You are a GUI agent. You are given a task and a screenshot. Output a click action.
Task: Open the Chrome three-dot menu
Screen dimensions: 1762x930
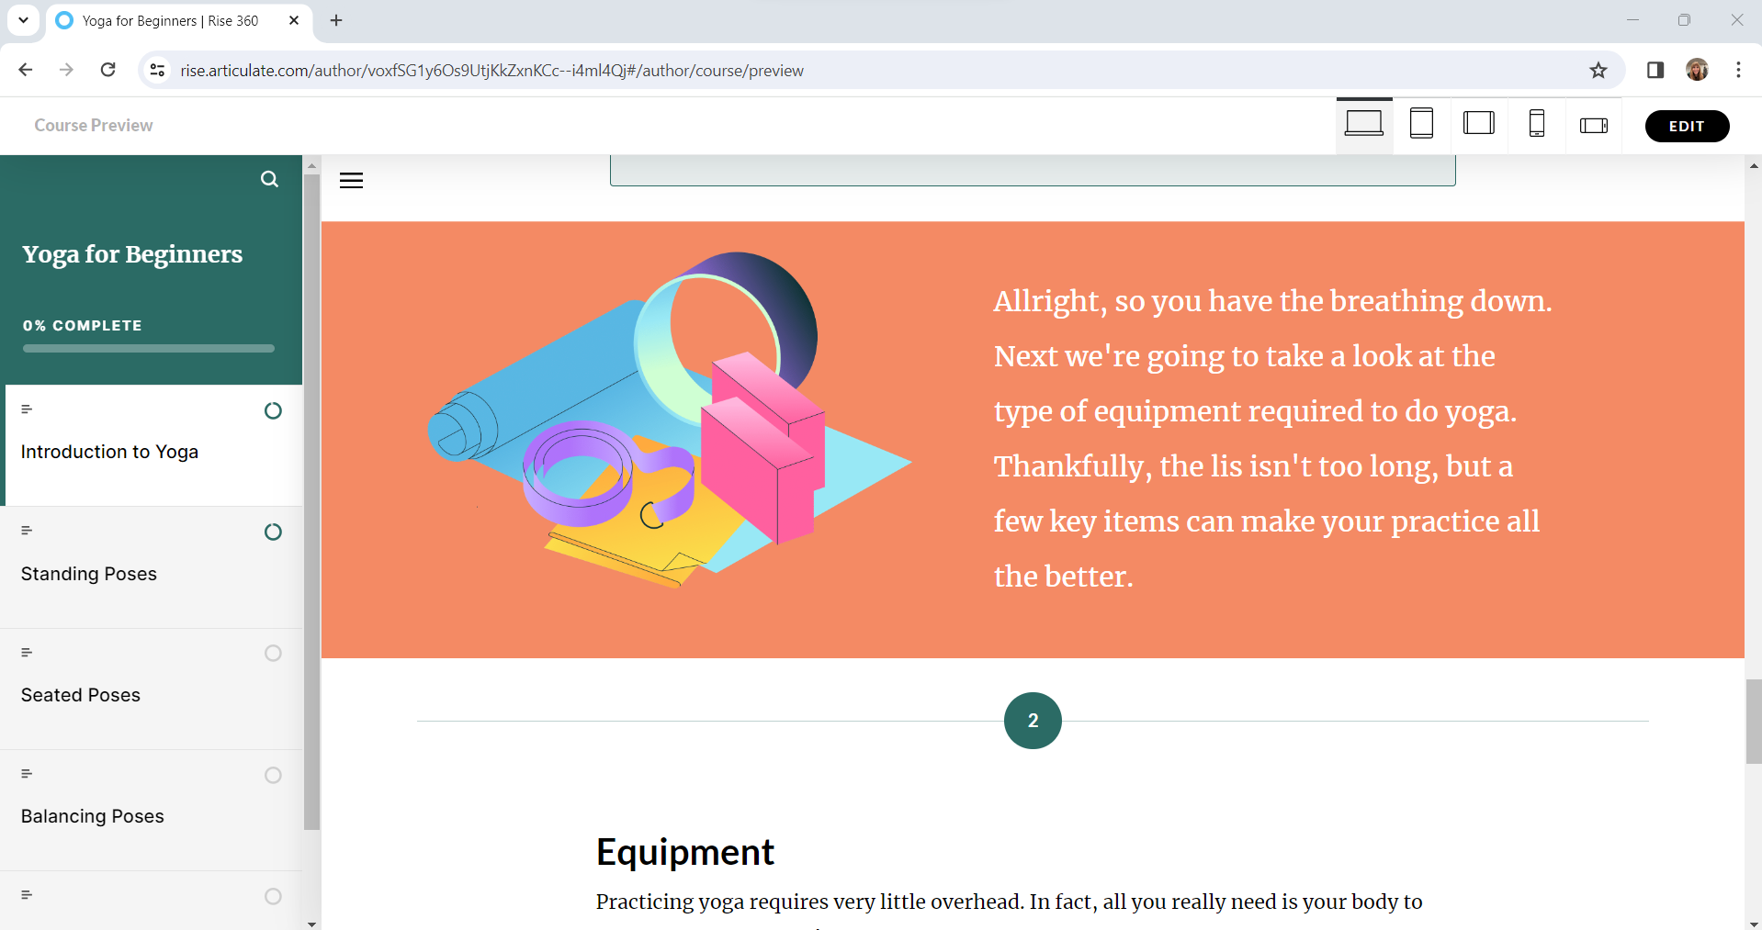[1738, 70]
